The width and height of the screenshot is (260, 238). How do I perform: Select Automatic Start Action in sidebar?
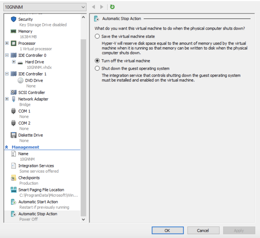coord(38,202)
